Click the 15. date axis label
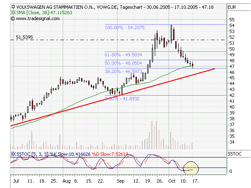This screenshot has height=188, width=251. point(89,181)
